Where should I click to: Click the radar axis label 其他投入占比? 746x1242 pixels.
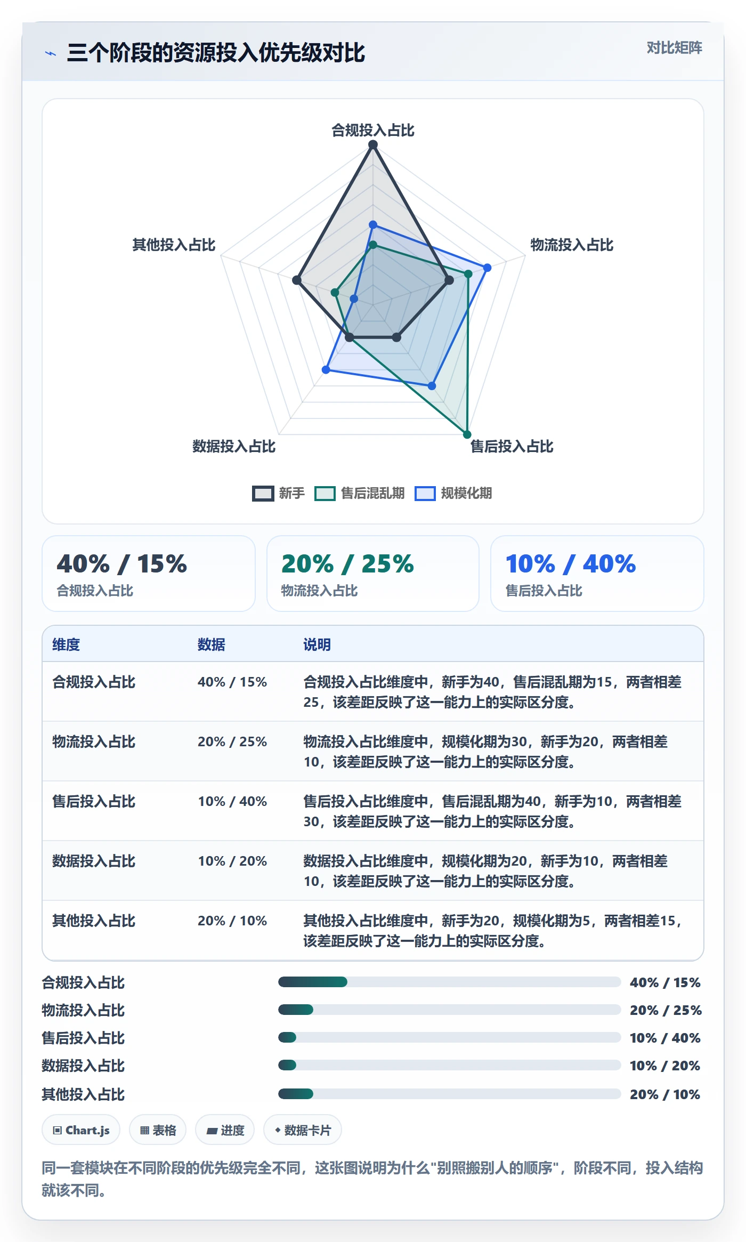coord(174,245)
